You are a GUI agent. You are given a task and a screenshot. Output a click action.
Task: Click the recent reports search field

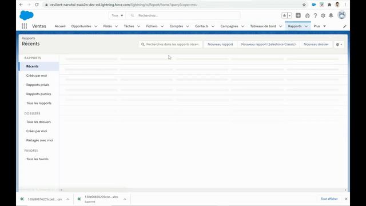170,45
